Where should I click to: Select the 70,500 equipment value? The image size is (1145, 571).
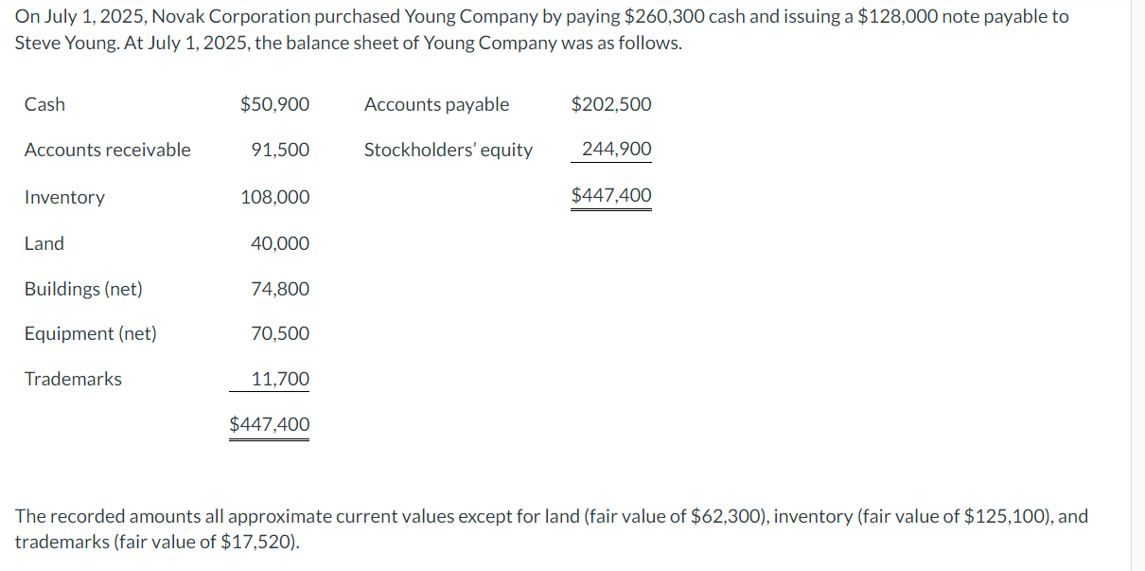tap(280, 333)
